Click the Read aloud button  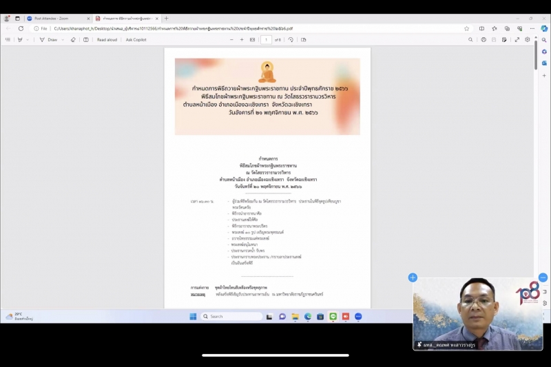point(107,40)
